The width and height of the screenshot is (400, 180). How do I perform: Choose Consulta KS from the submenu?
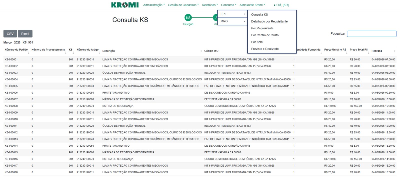point(259,15)
